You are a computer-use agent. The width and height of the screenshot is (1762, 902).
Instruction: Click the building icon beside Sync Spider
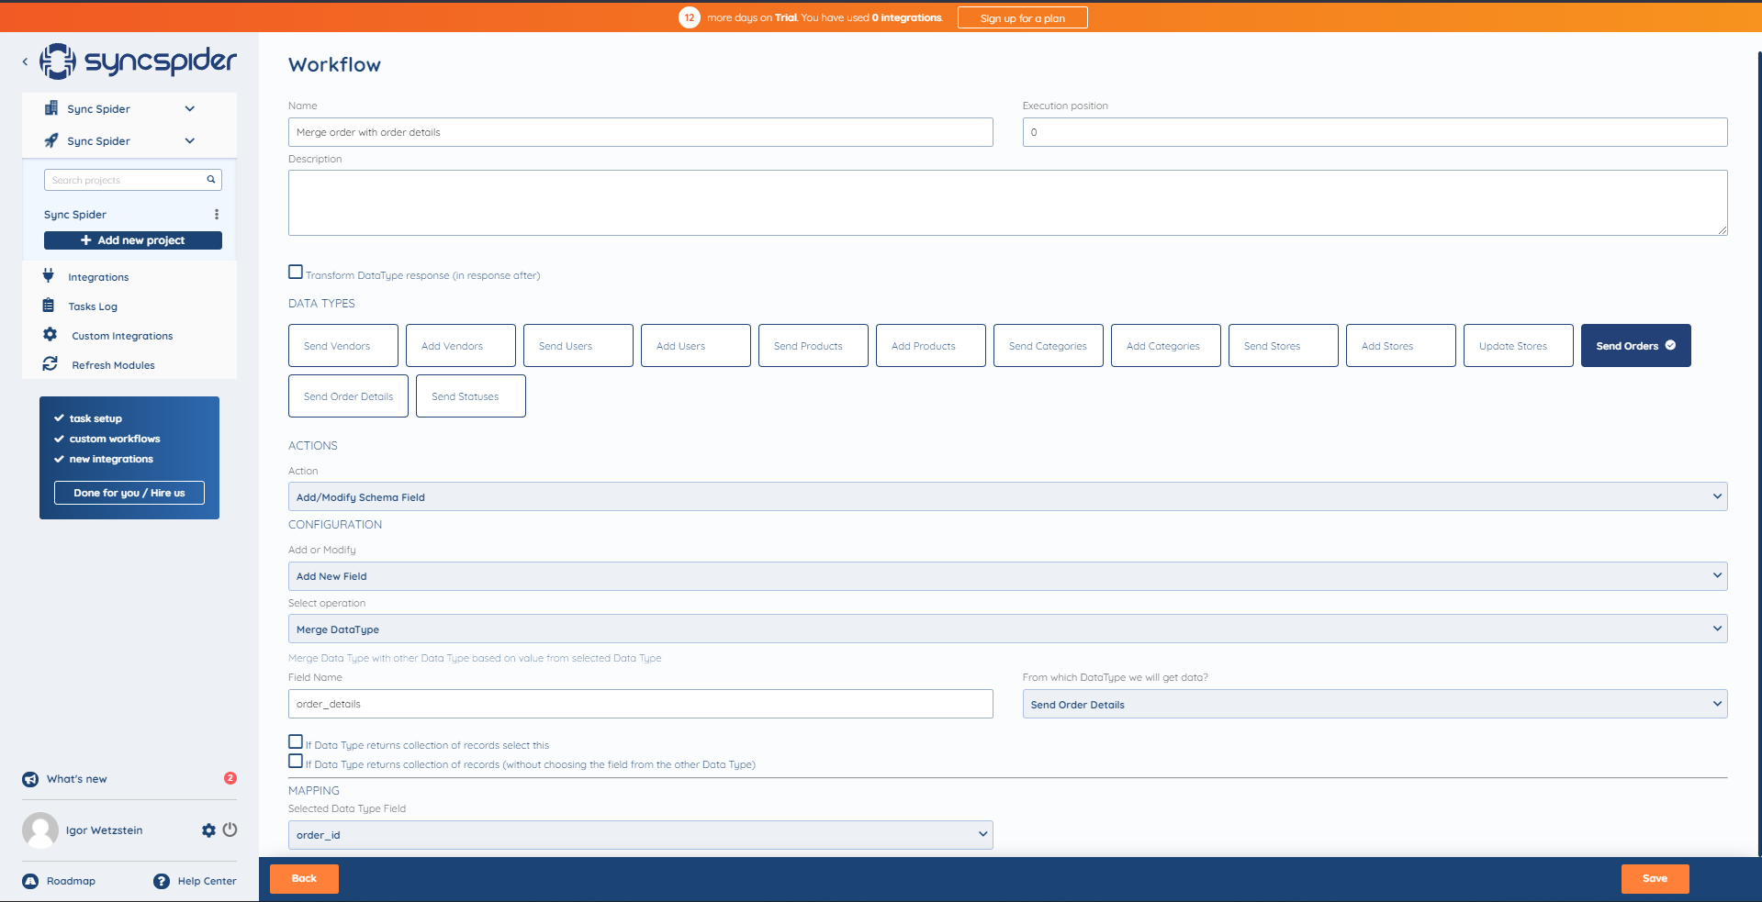pos(51,108)
